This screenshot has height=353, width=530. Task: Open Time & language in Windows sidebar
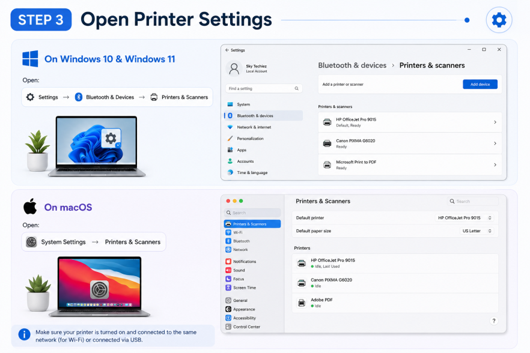coord(264,173)
